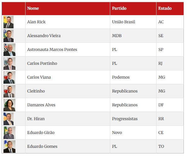Click the name Damares Alves
The width and height of the screenshot is (187, 156).
[41, 105]
